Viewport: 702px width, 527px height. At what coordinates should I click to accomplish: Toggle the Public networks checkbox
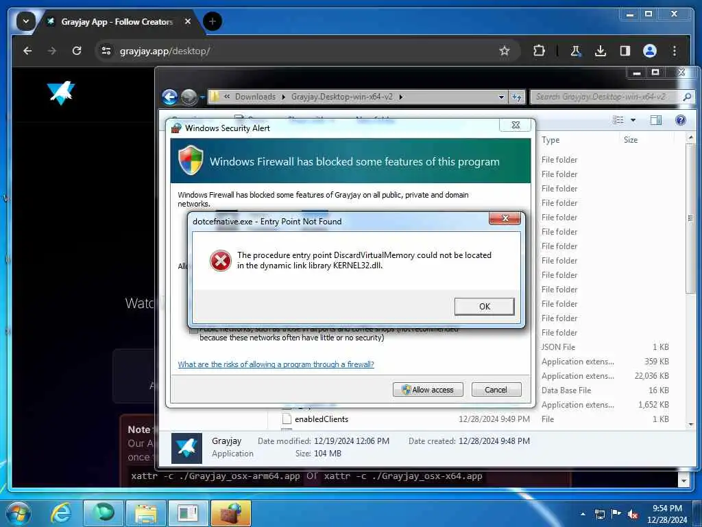[x=193, y=330]
